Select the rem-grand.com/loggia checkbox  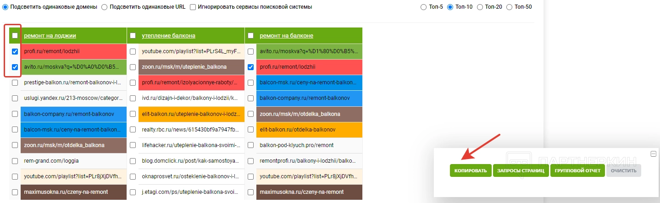point(15,161)
